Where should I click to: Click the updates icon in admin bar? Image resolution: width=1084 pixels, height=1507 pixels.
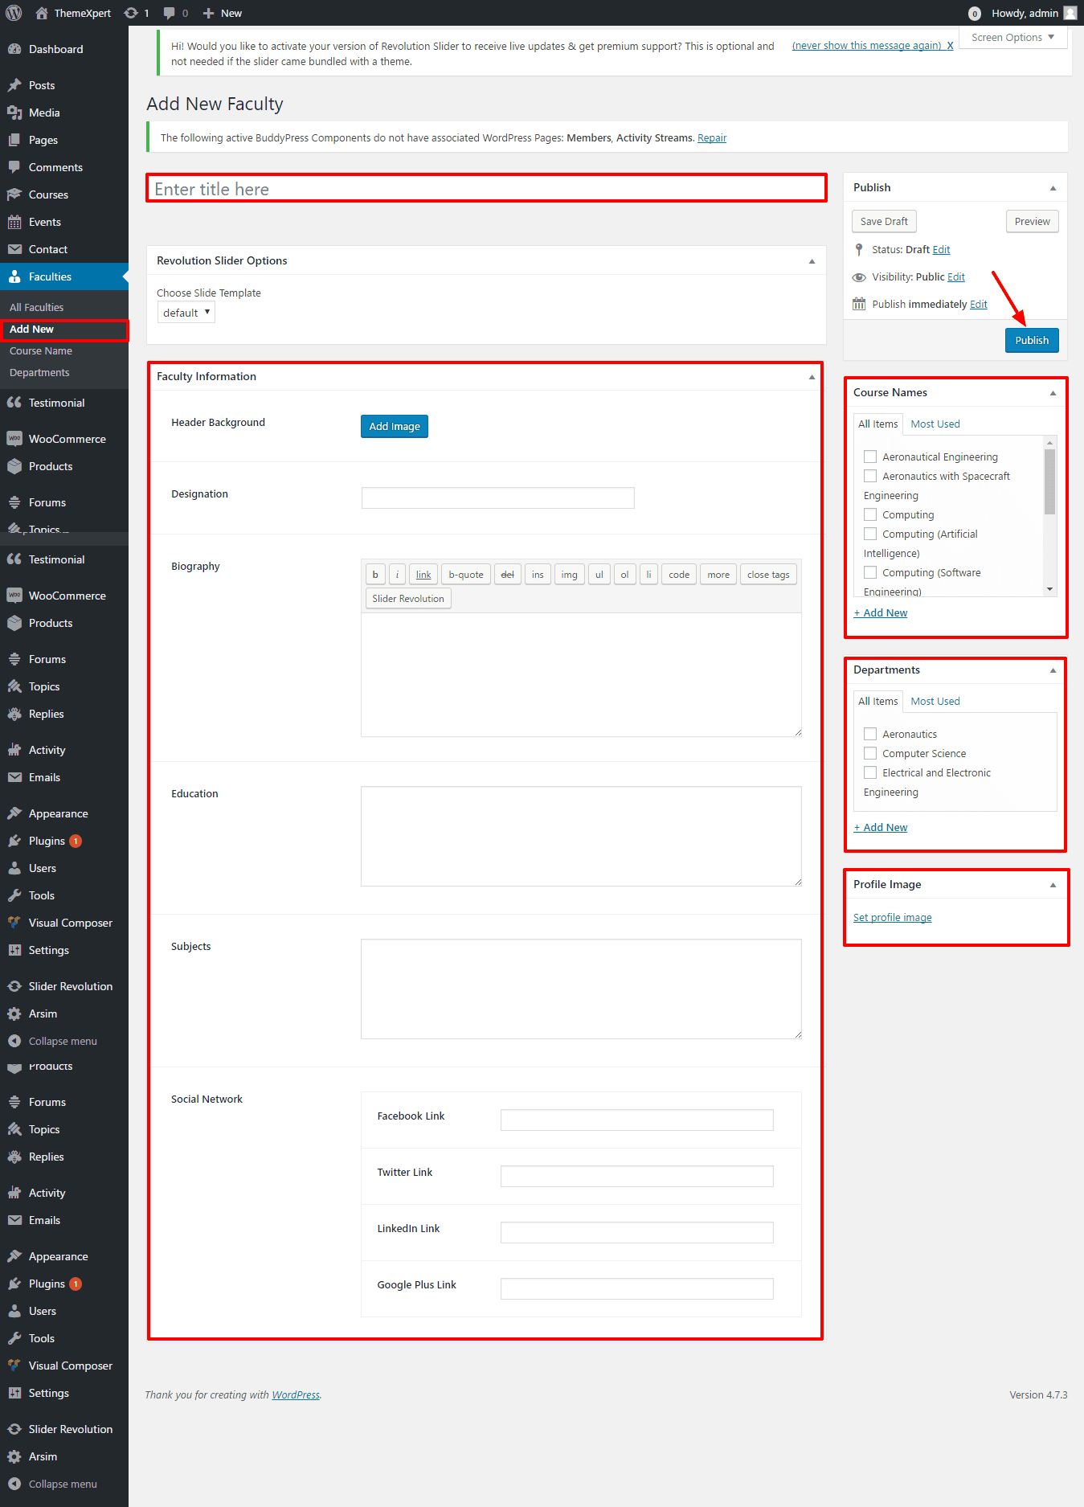coord(131,13)
